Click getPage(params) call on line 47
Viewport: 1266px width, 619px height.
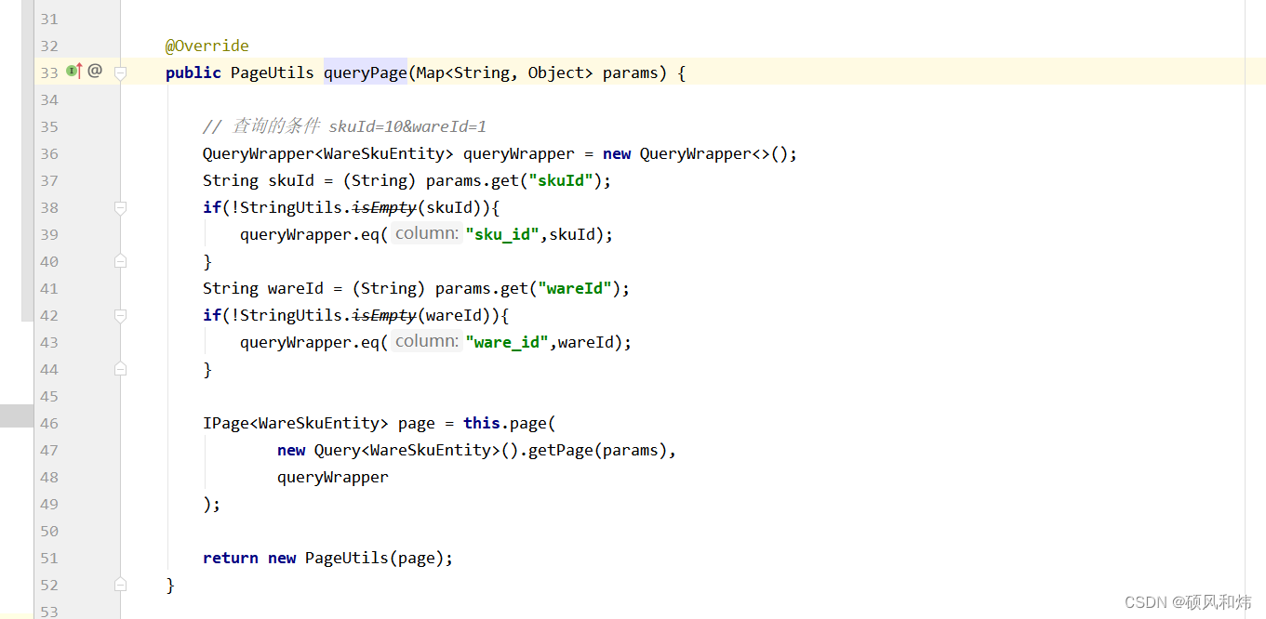[x=597, y=450]
